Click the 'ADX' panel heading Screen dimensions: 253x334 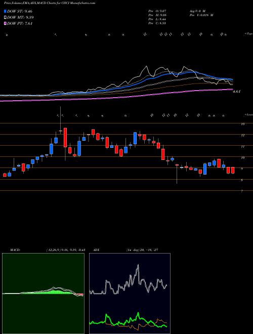[x=96, y=250]
